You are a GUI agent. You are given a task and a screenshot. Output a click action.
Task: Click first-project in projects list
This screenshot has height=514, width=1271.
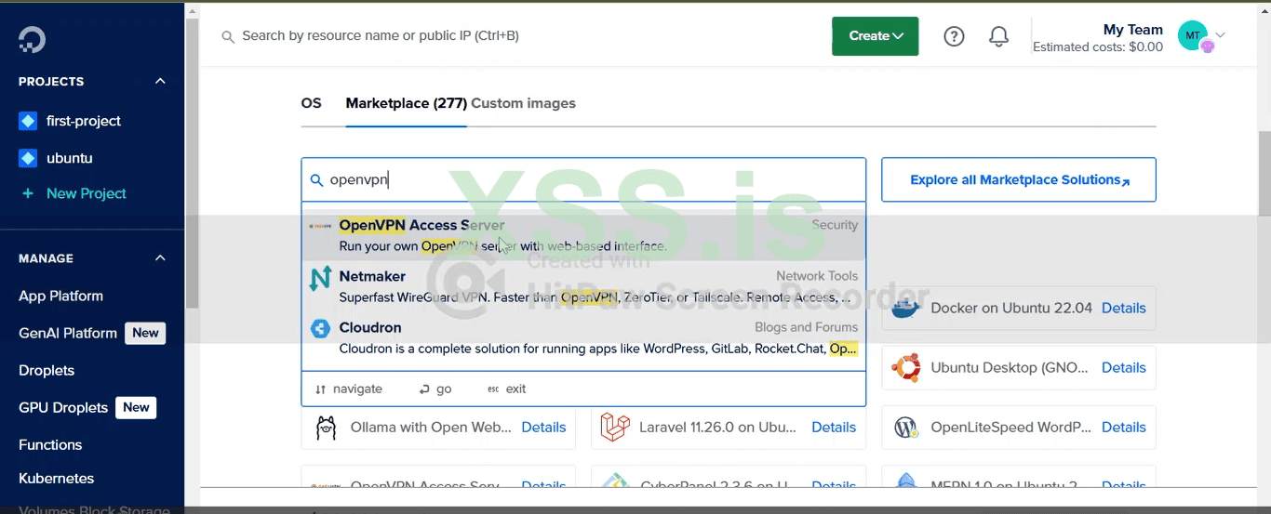click(84, 121)
